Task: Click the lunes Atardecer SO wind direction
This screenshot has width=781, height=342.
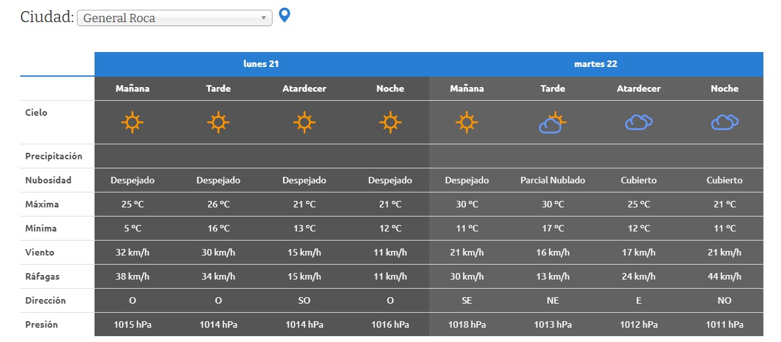Action: pos(304,300)
